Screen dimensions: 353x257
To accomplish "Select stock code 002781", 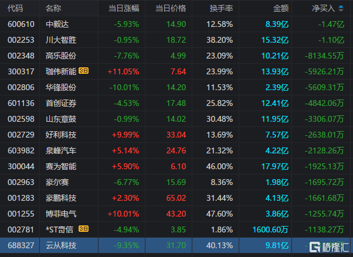I will [21, 229].
